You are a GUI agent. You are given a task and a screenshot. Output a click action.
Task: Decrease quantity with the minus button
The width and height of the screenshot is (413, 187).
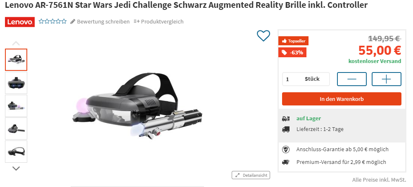[x=351, y=79]
